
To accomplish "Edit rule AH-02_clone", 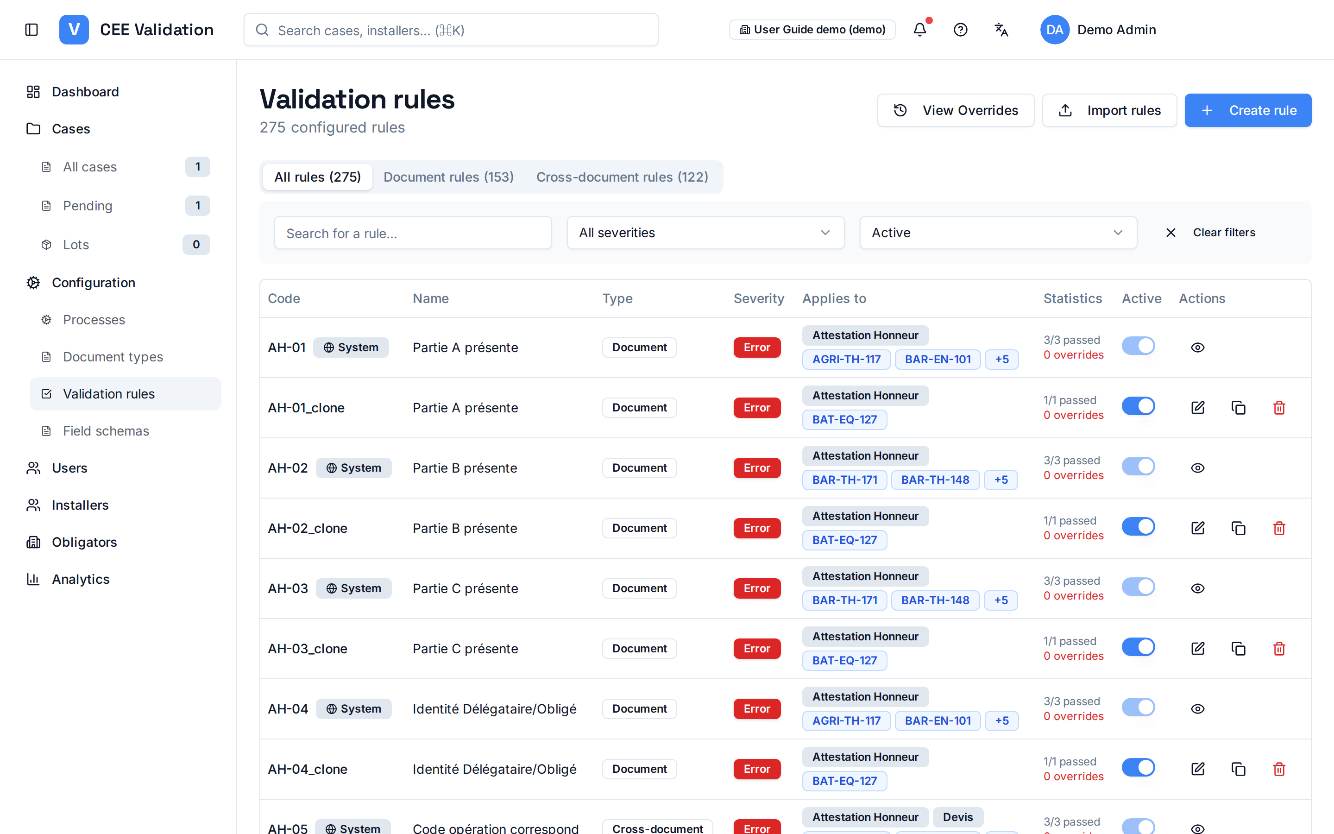I will (x=1197, y=528).
